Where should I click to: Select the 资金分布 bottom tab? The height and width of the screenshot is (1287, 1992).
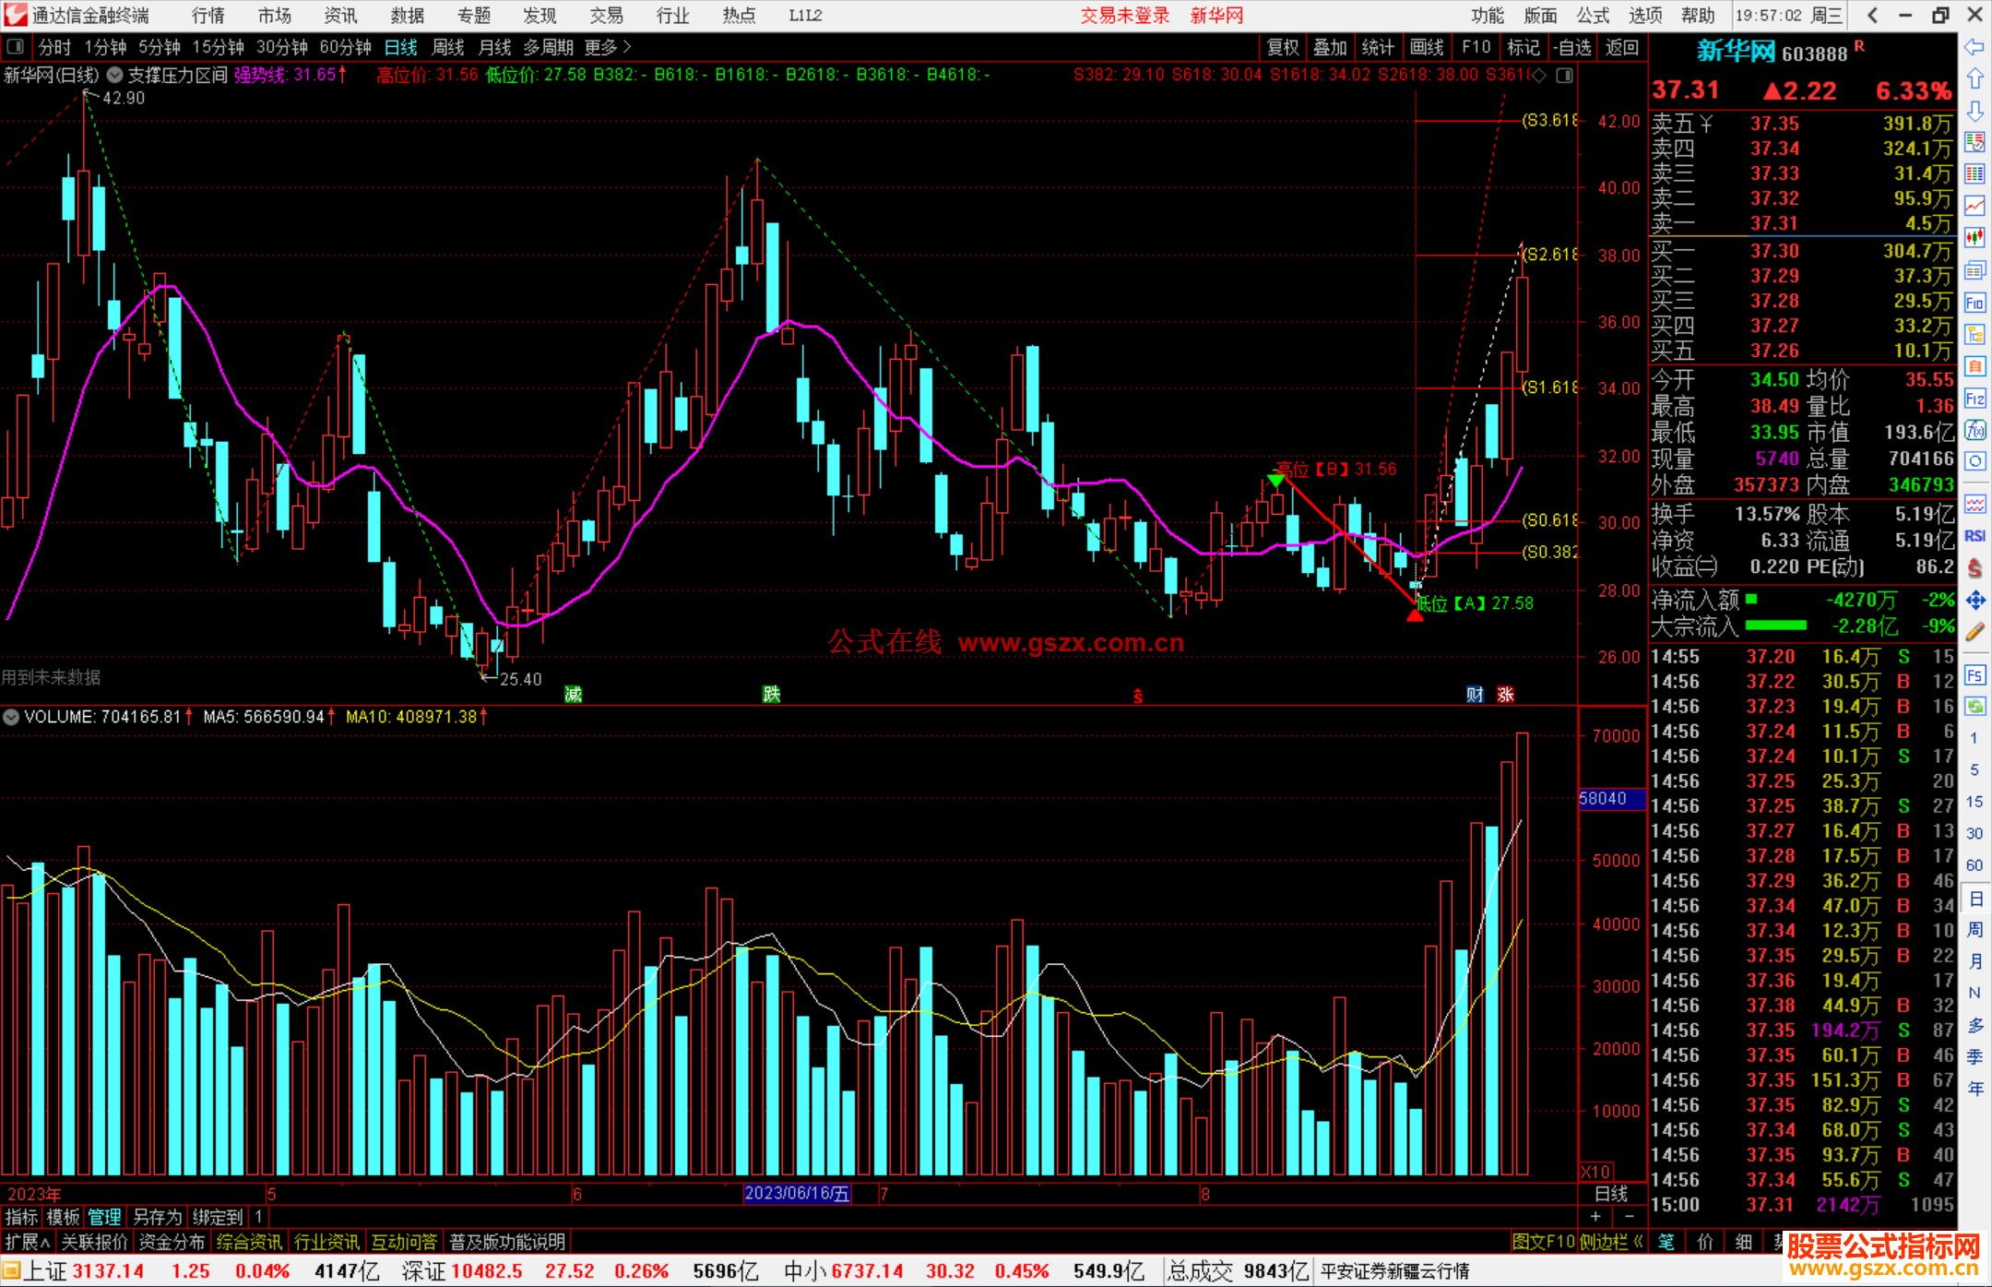click(172, 1242)
